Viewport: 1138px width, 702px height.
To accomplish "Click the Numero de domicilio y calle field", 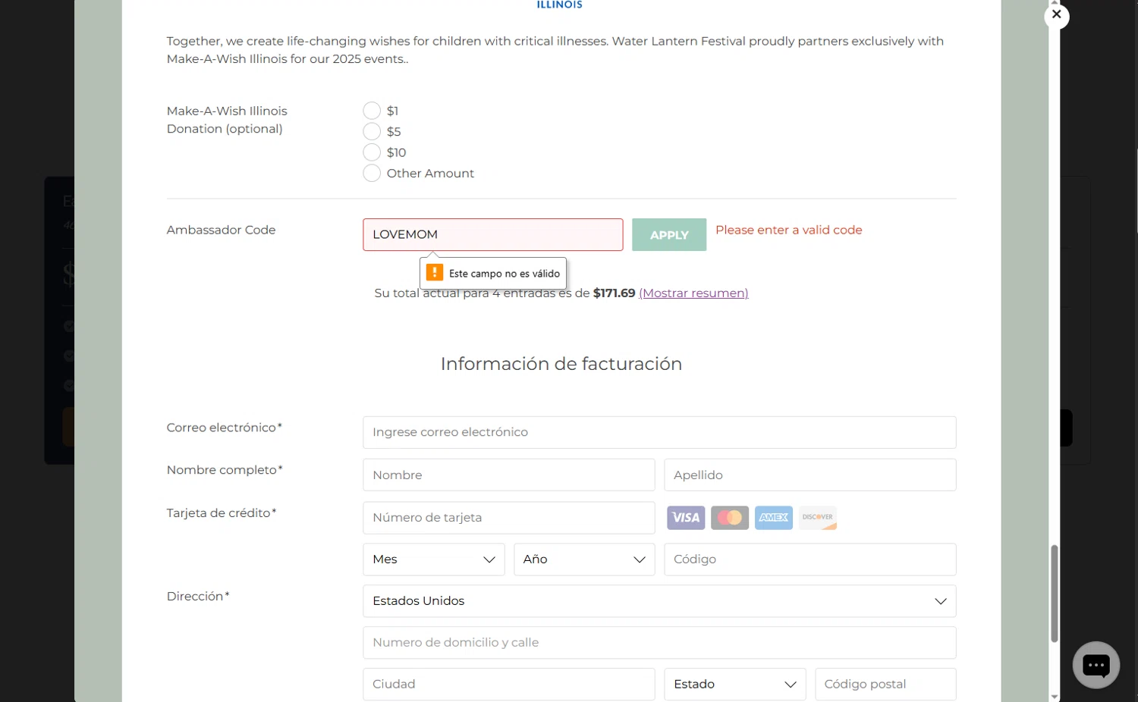I will point(659,643).
